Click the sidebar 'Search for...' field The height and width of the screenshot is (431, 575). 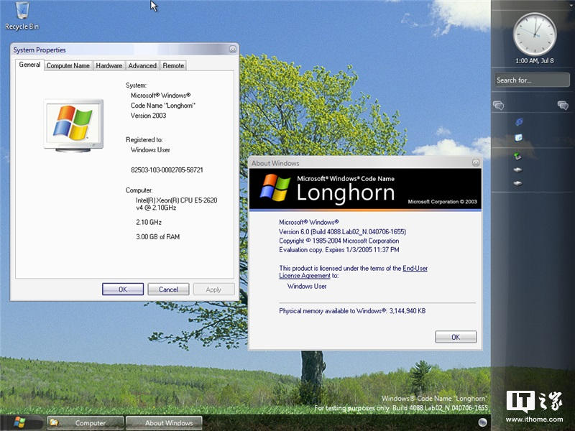(532, 80)
